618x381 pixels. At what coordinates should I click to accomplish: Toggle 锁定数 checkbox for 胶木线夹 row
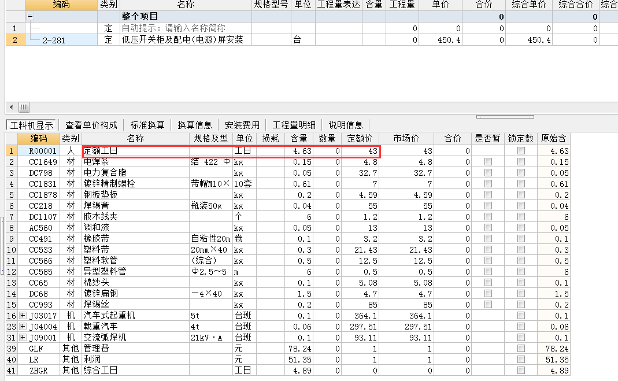click(x=521, y=217)
